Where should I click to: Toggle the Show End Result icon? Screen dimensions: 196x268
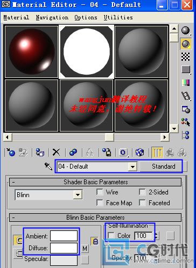pos(157,153)
